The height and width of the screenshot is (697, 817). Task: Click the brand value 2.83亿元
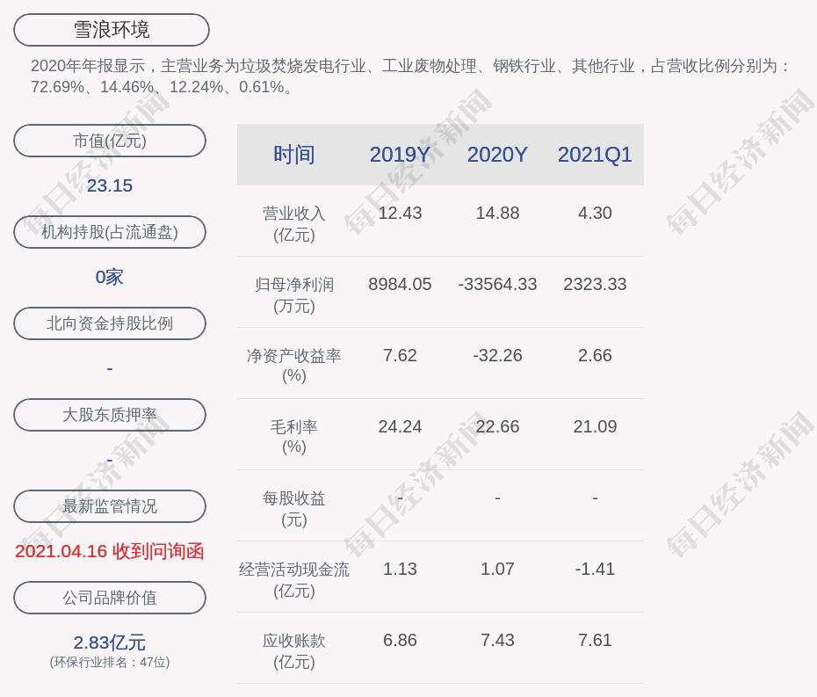click(110, 643)
